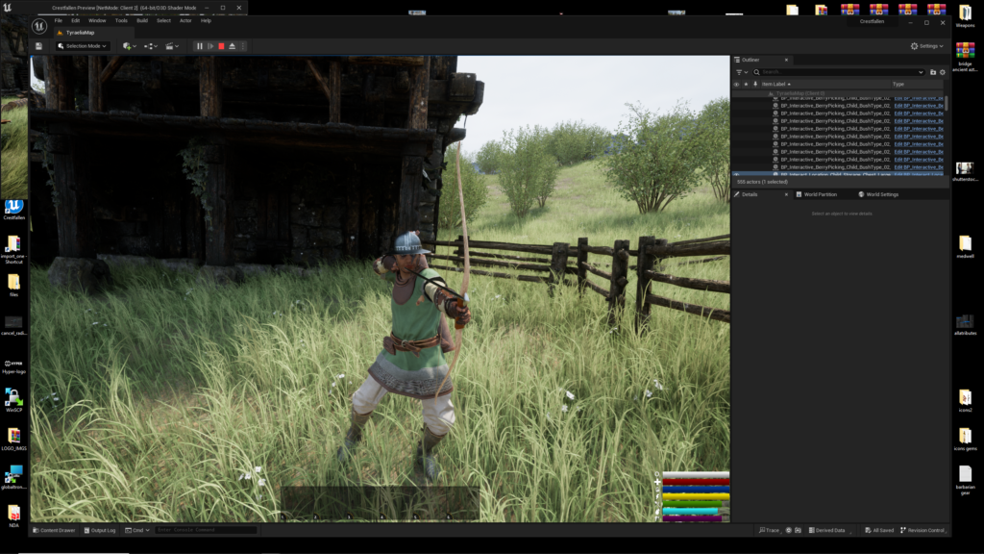Open barbarian gear desktop file
The image size is (984, 554).
[965, 480]
